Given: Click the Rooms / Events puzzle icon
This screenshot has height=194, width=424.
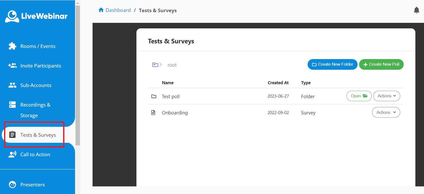Looking at the screenshot, I should coord(12,46).
